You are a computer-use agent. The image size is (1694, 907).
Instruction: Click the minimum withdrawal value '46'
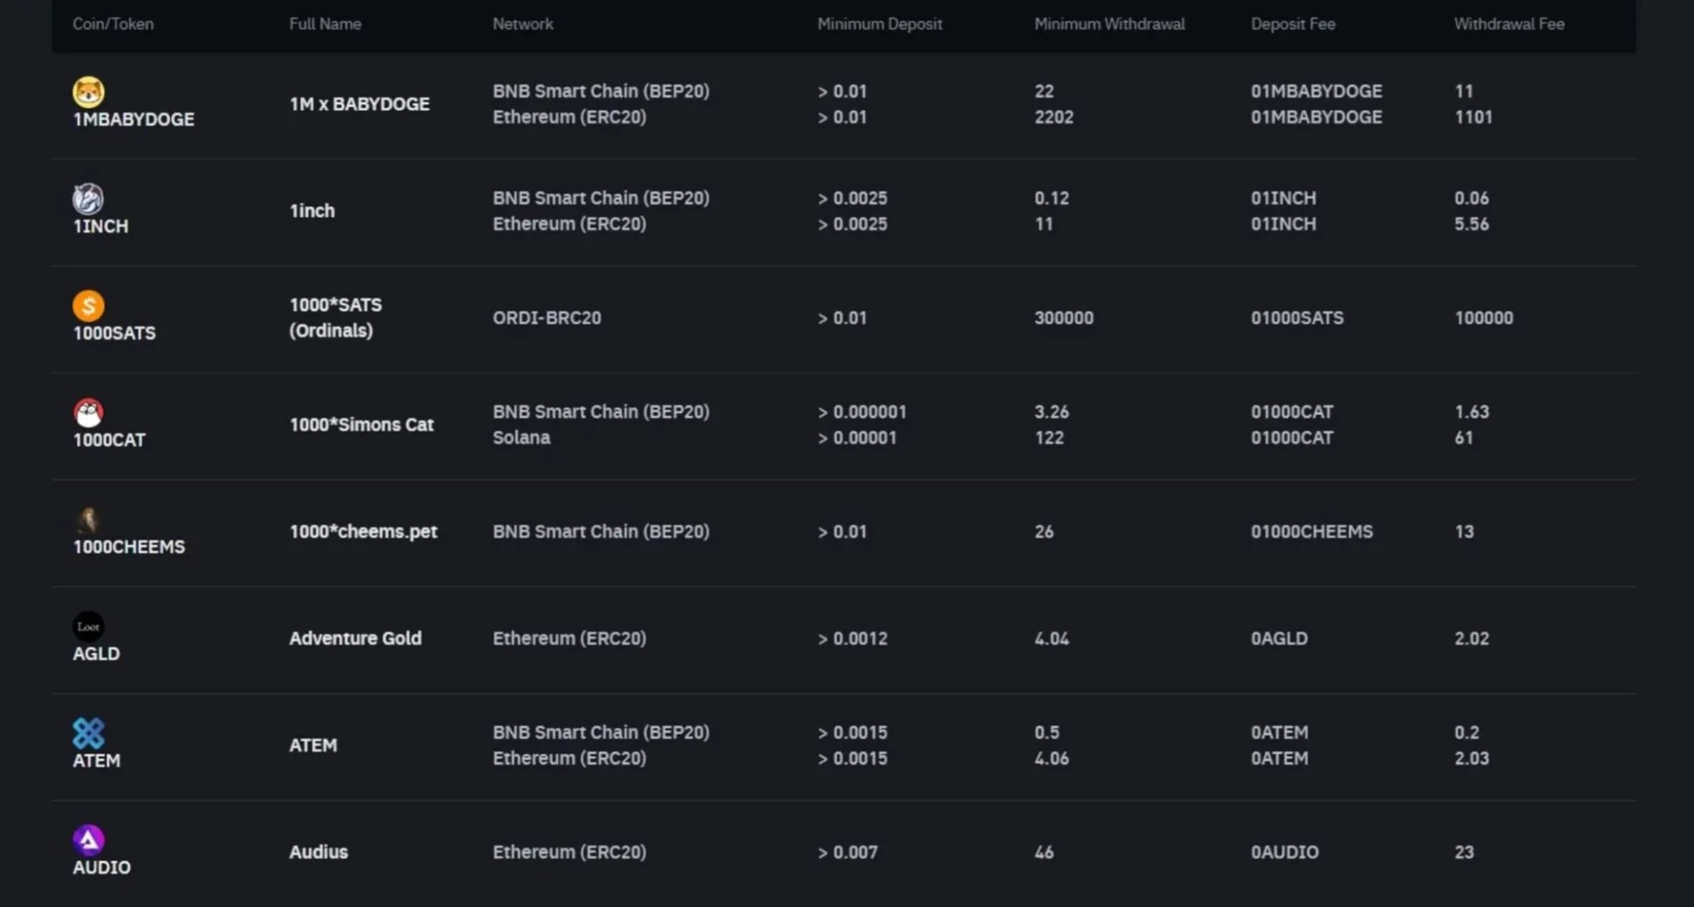1044,851
